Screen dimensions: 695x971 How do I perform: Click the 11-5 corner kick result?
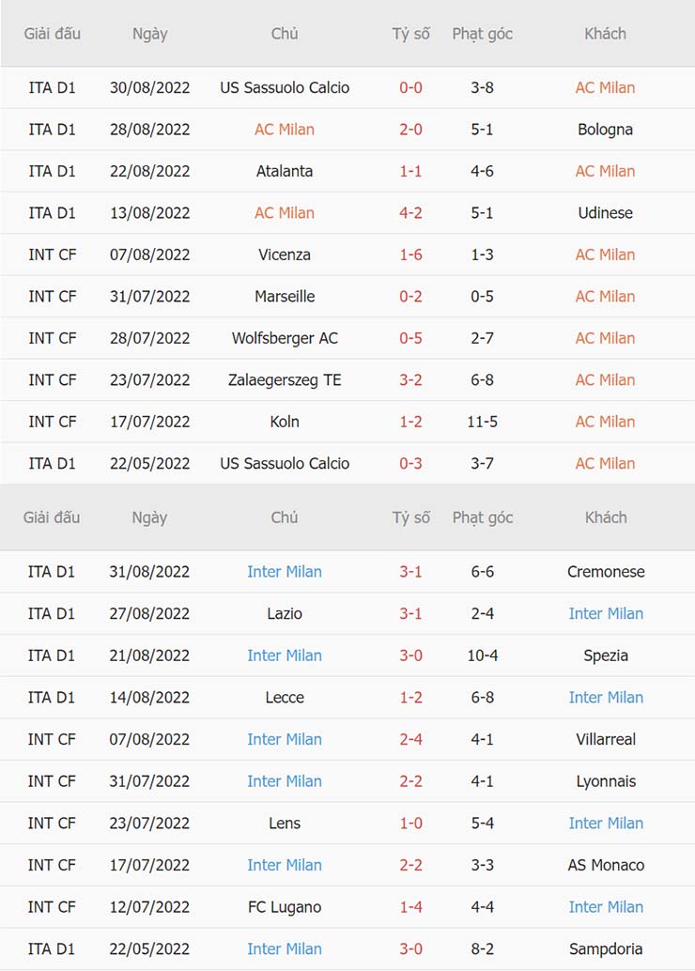(x=482, y=422)
